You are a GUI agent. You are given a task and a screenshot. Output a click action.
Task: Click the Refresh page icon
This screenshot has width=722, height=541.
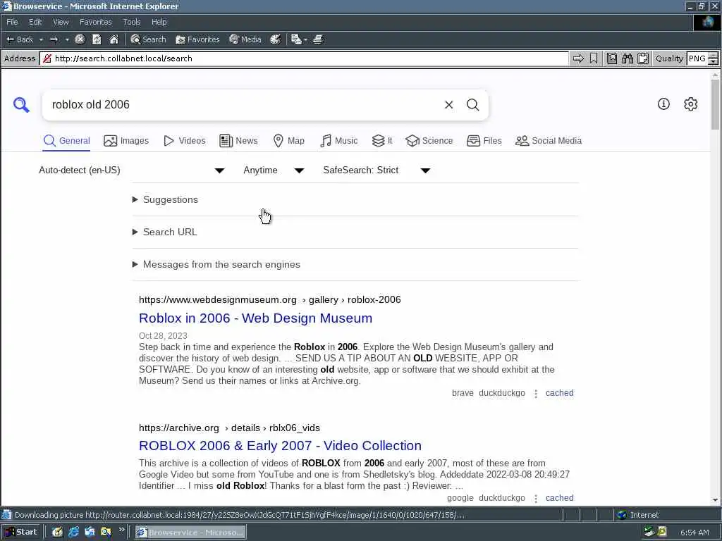[97, 39]
